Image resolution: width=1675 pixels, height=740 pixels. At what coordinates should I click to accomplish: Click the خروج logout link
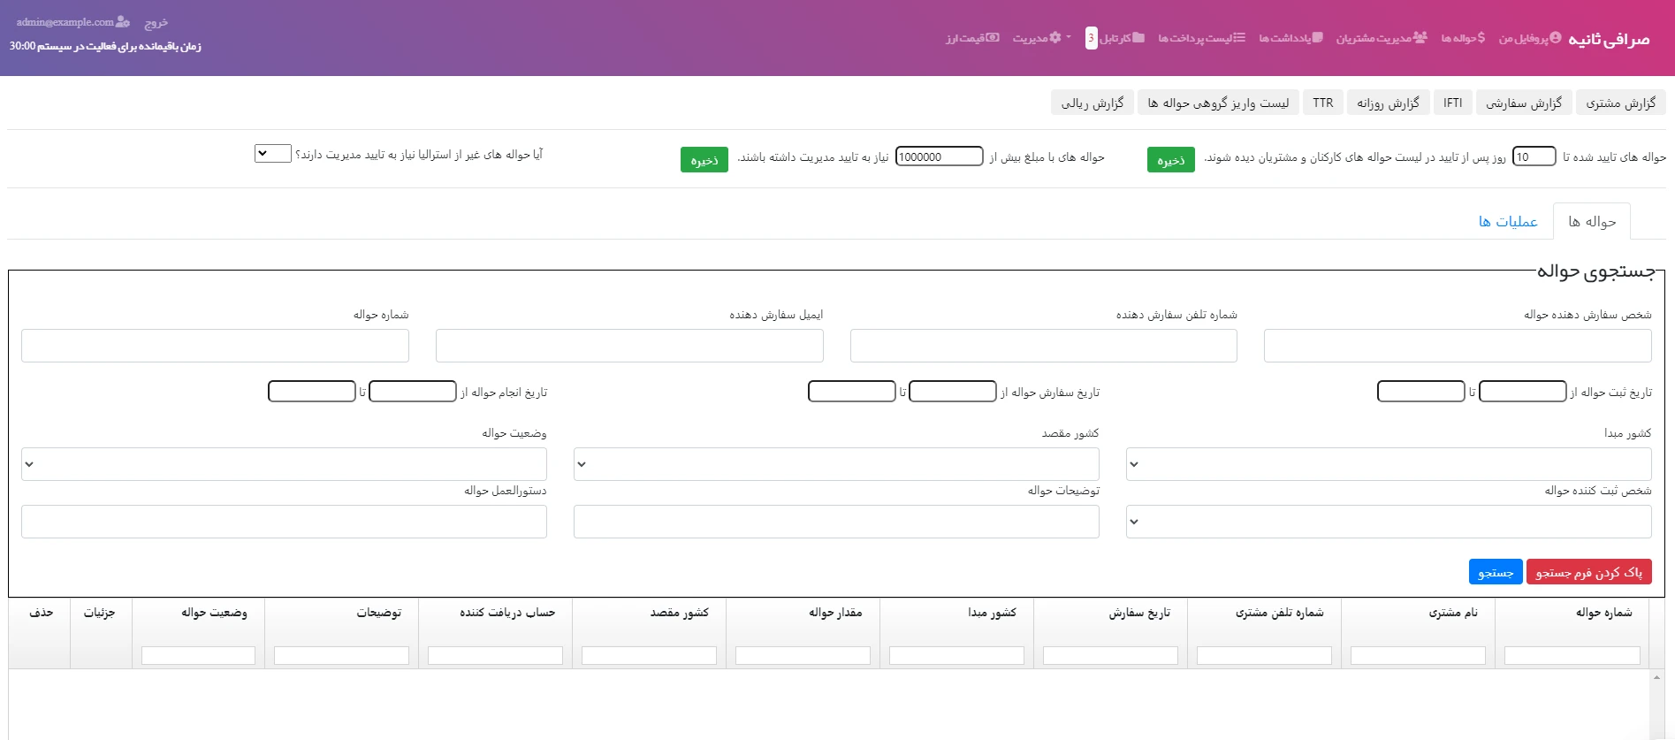coord(156,23)
